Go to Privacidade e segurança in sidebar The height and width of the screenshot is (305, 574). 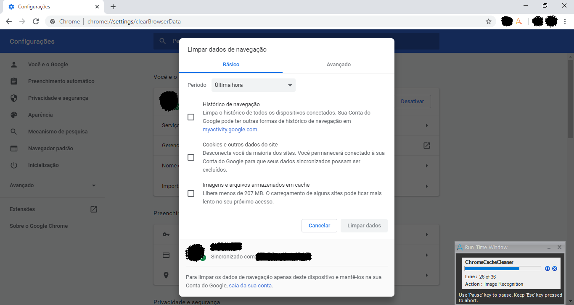[x=58, y=98]
